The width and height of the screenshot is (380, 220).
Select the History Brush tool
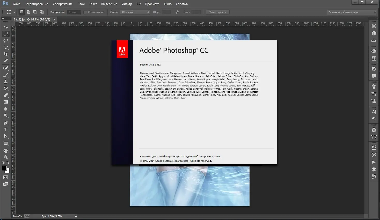click(6, 89)
